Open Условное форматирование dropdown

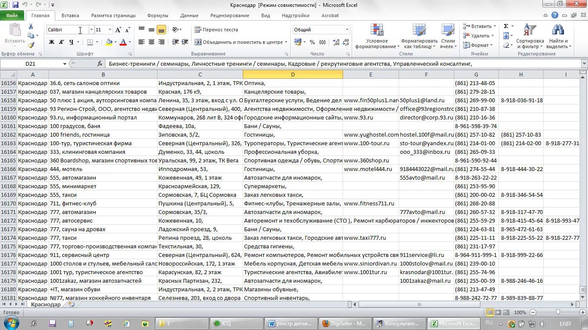pos(377,36)
